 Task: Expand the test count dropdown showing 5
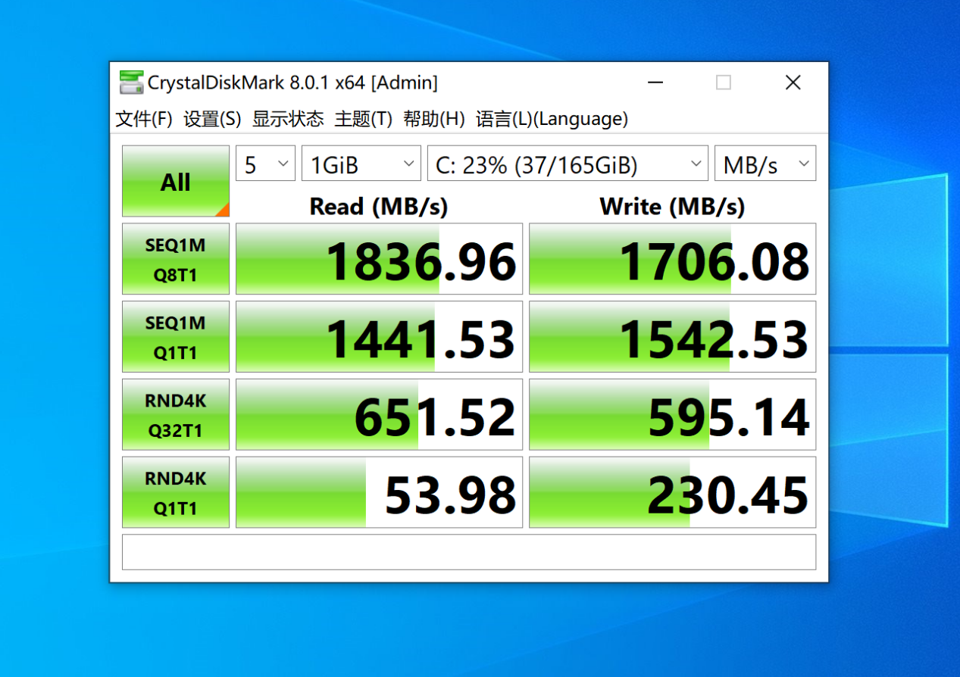click(x=265, y=164)
